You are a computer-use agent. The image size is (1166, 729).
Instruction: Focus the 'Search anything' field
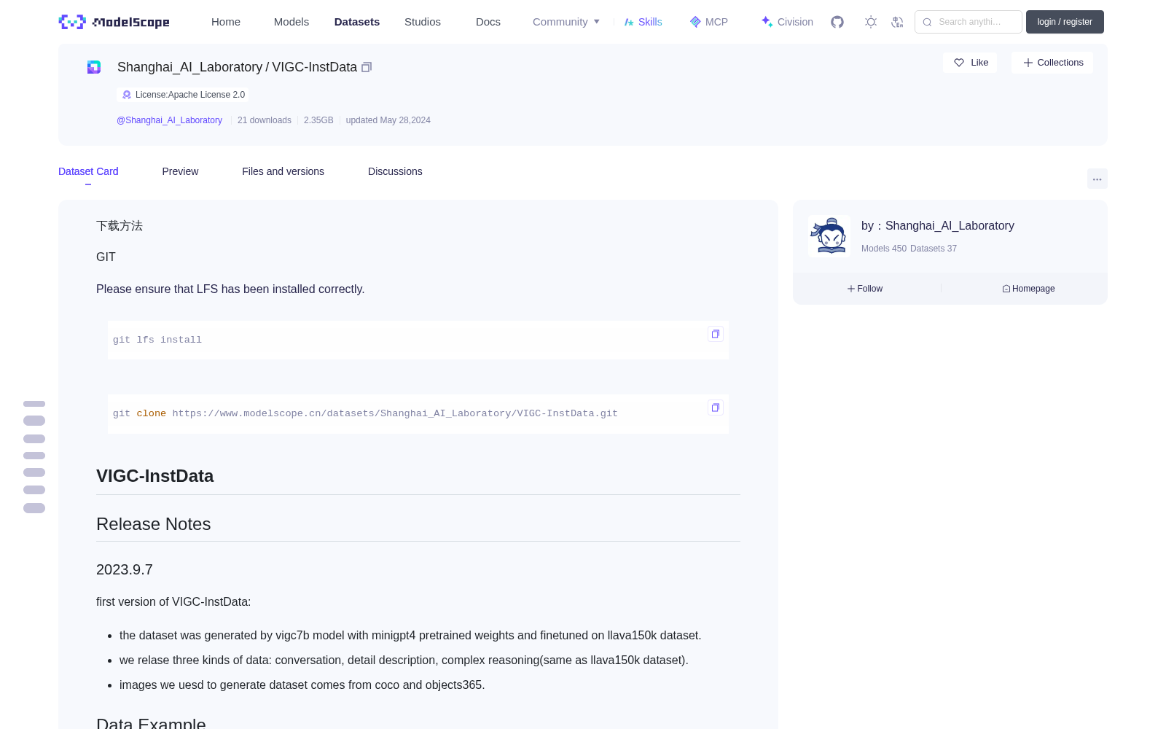969,22
